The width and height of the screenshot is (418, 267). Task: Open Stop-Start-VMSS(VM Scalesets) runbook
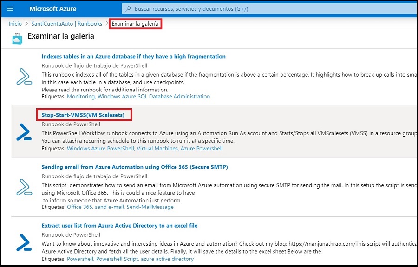(83, 115)
